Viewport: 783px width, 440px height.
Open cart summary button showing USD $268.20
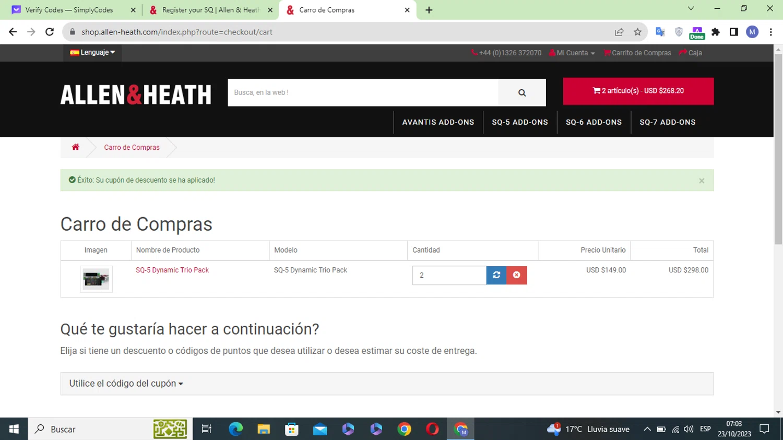[638, 91]
